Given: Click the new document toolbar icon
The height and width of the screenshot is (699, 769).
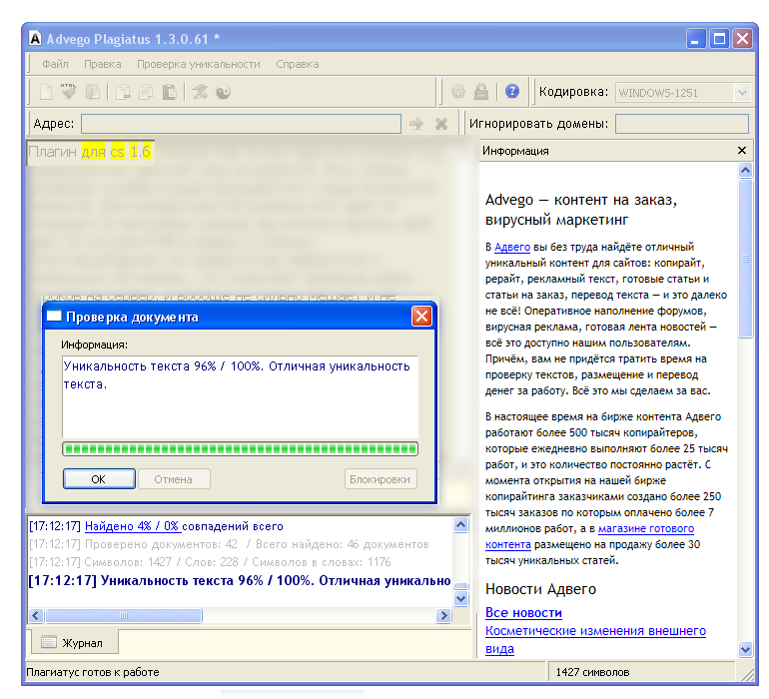Looking at the screenshot, I should click(x=46, y=92).
